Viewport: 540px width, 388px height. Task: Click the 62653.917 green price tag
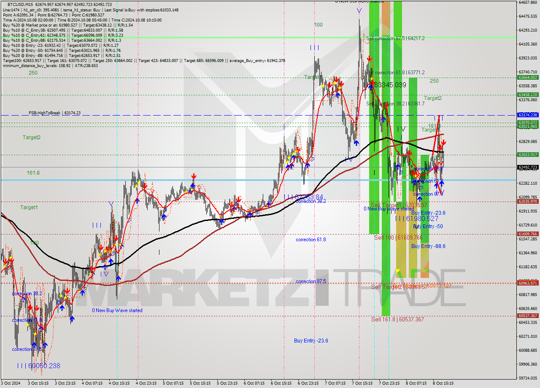click(528, 155)
